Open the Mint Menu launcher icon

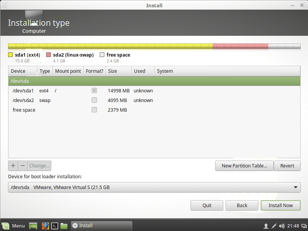(5, 226)
